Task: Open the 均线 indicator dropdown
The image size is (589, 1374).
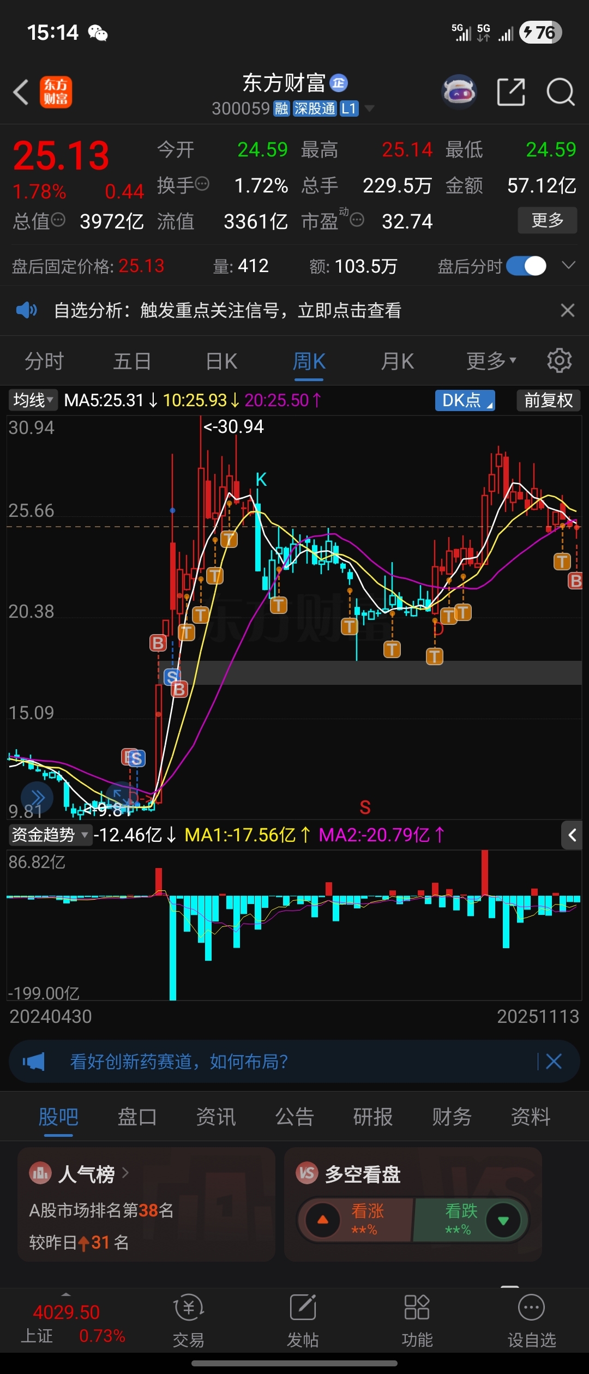Action: point(32,400)
